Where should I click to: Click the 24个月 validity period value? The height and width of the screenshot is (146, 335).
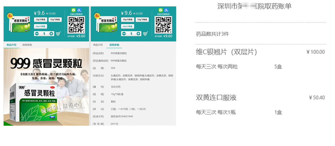114,123
